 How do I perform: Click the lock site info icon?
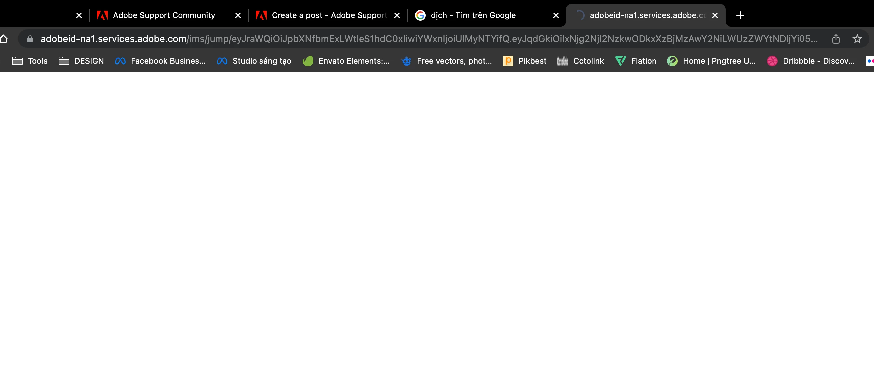click(x=30, y=39)
